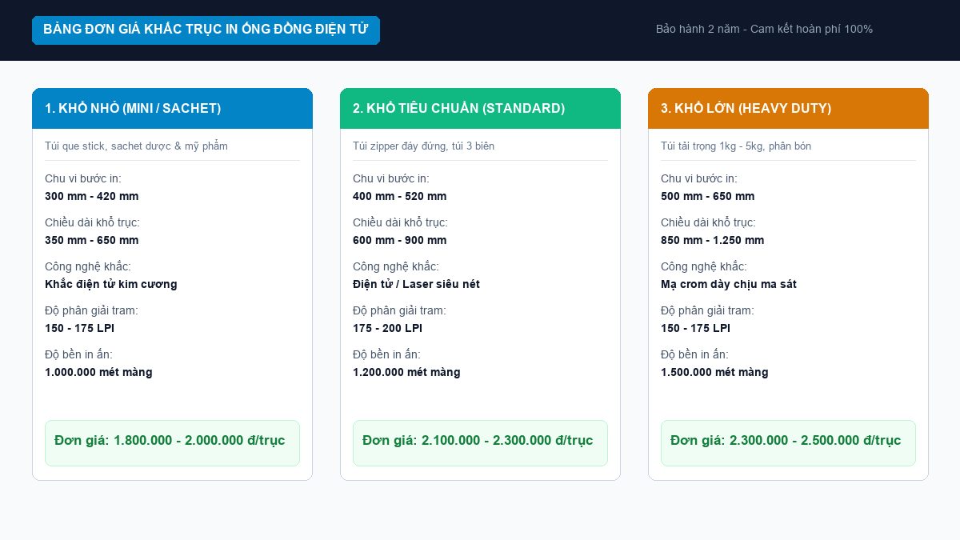Click the value 'Điện tử / Laser siêu nét'

click(416, 284)
